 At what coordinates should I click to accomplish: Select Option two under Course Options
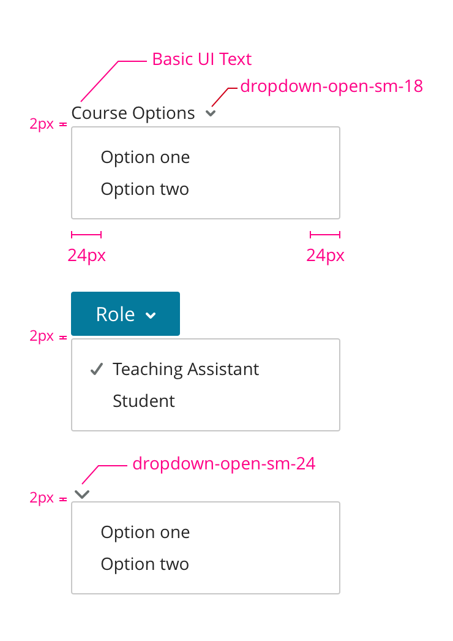point(144,189)
